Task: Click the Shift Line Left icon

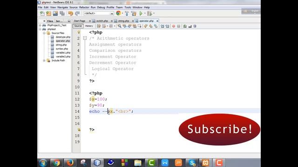Action: click(162, 26)
